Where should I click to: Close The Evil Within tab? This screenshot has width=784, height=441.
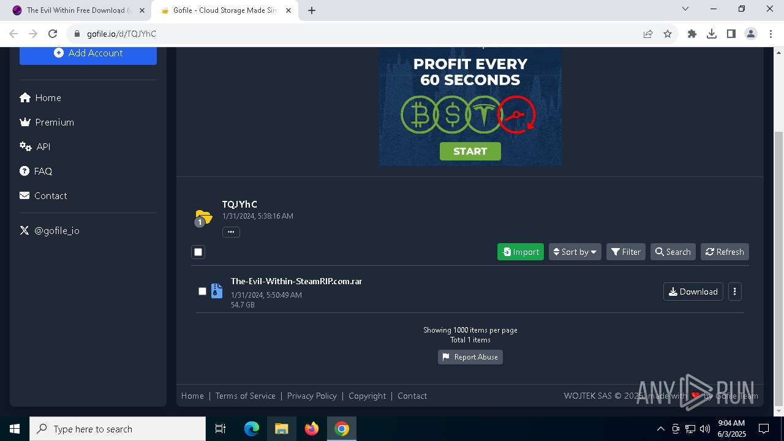click(142, 10)
